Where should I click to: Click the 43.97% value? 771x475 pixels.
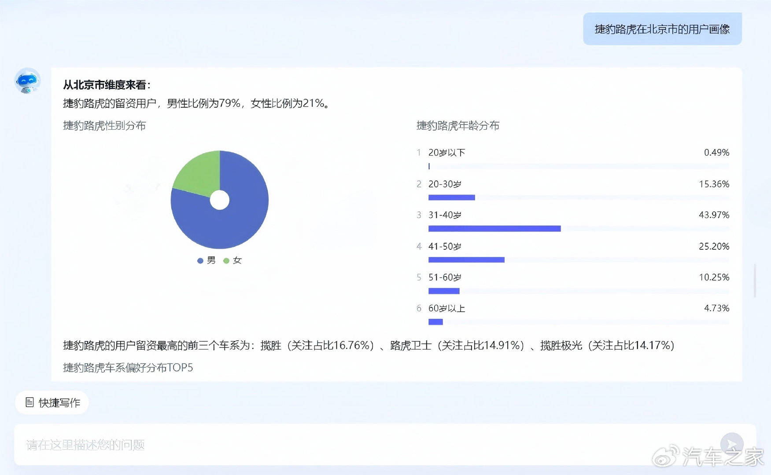(x=714, y=215)
